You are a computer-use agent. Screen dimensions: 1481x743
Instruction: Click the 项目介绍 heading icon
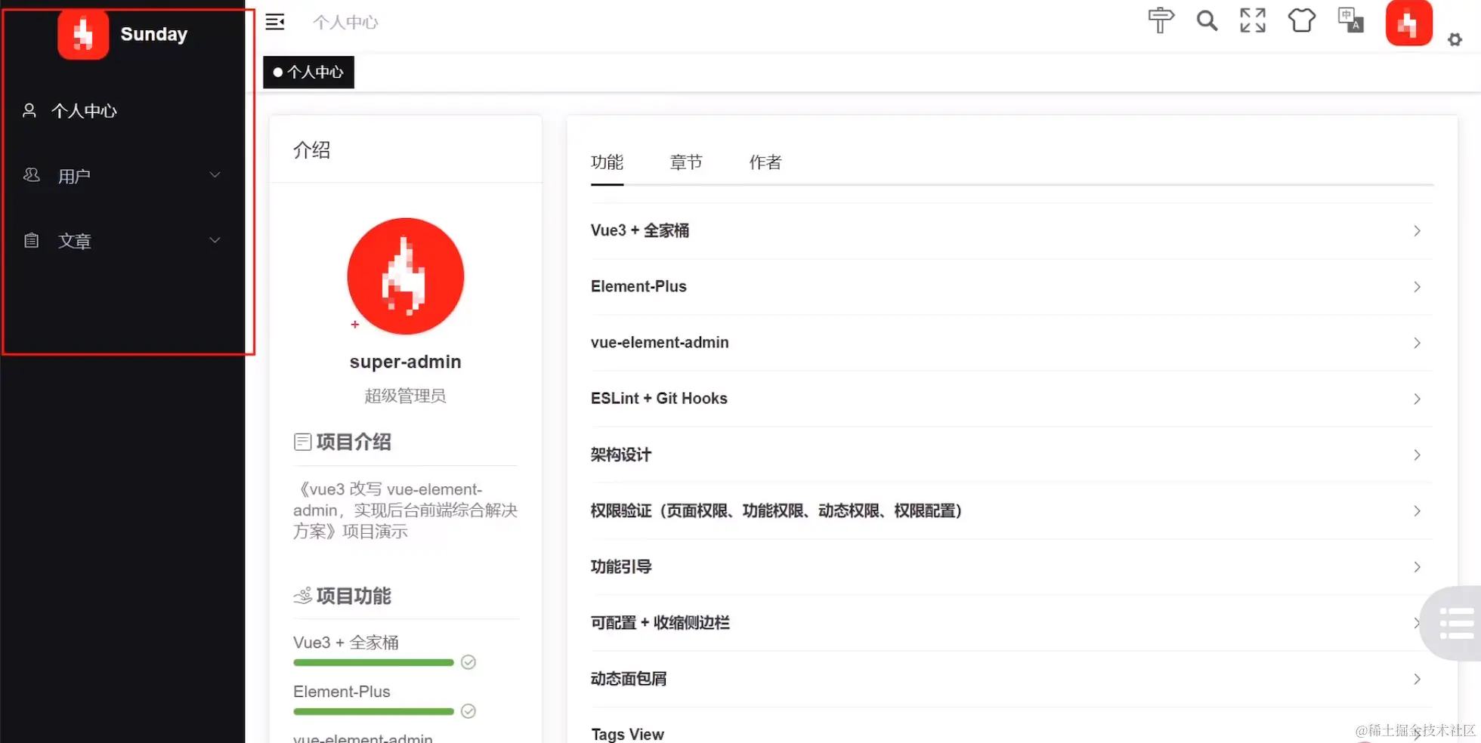point(302,442)
